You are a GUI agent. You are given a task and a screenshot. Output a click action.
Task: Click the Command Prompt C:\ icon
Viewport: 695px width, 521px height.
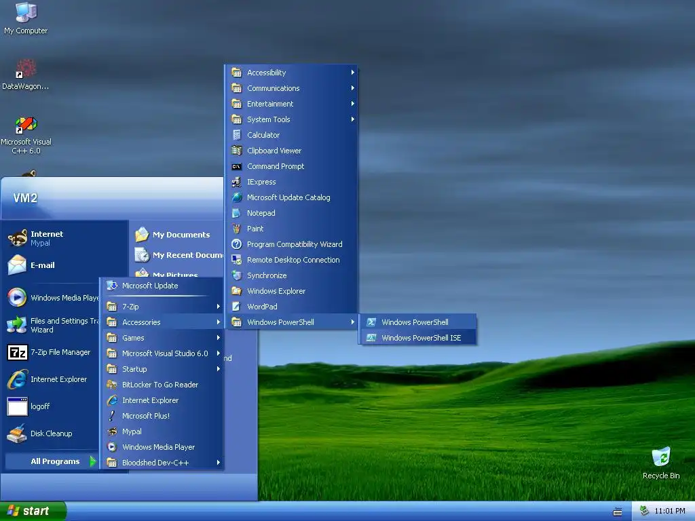237,166
